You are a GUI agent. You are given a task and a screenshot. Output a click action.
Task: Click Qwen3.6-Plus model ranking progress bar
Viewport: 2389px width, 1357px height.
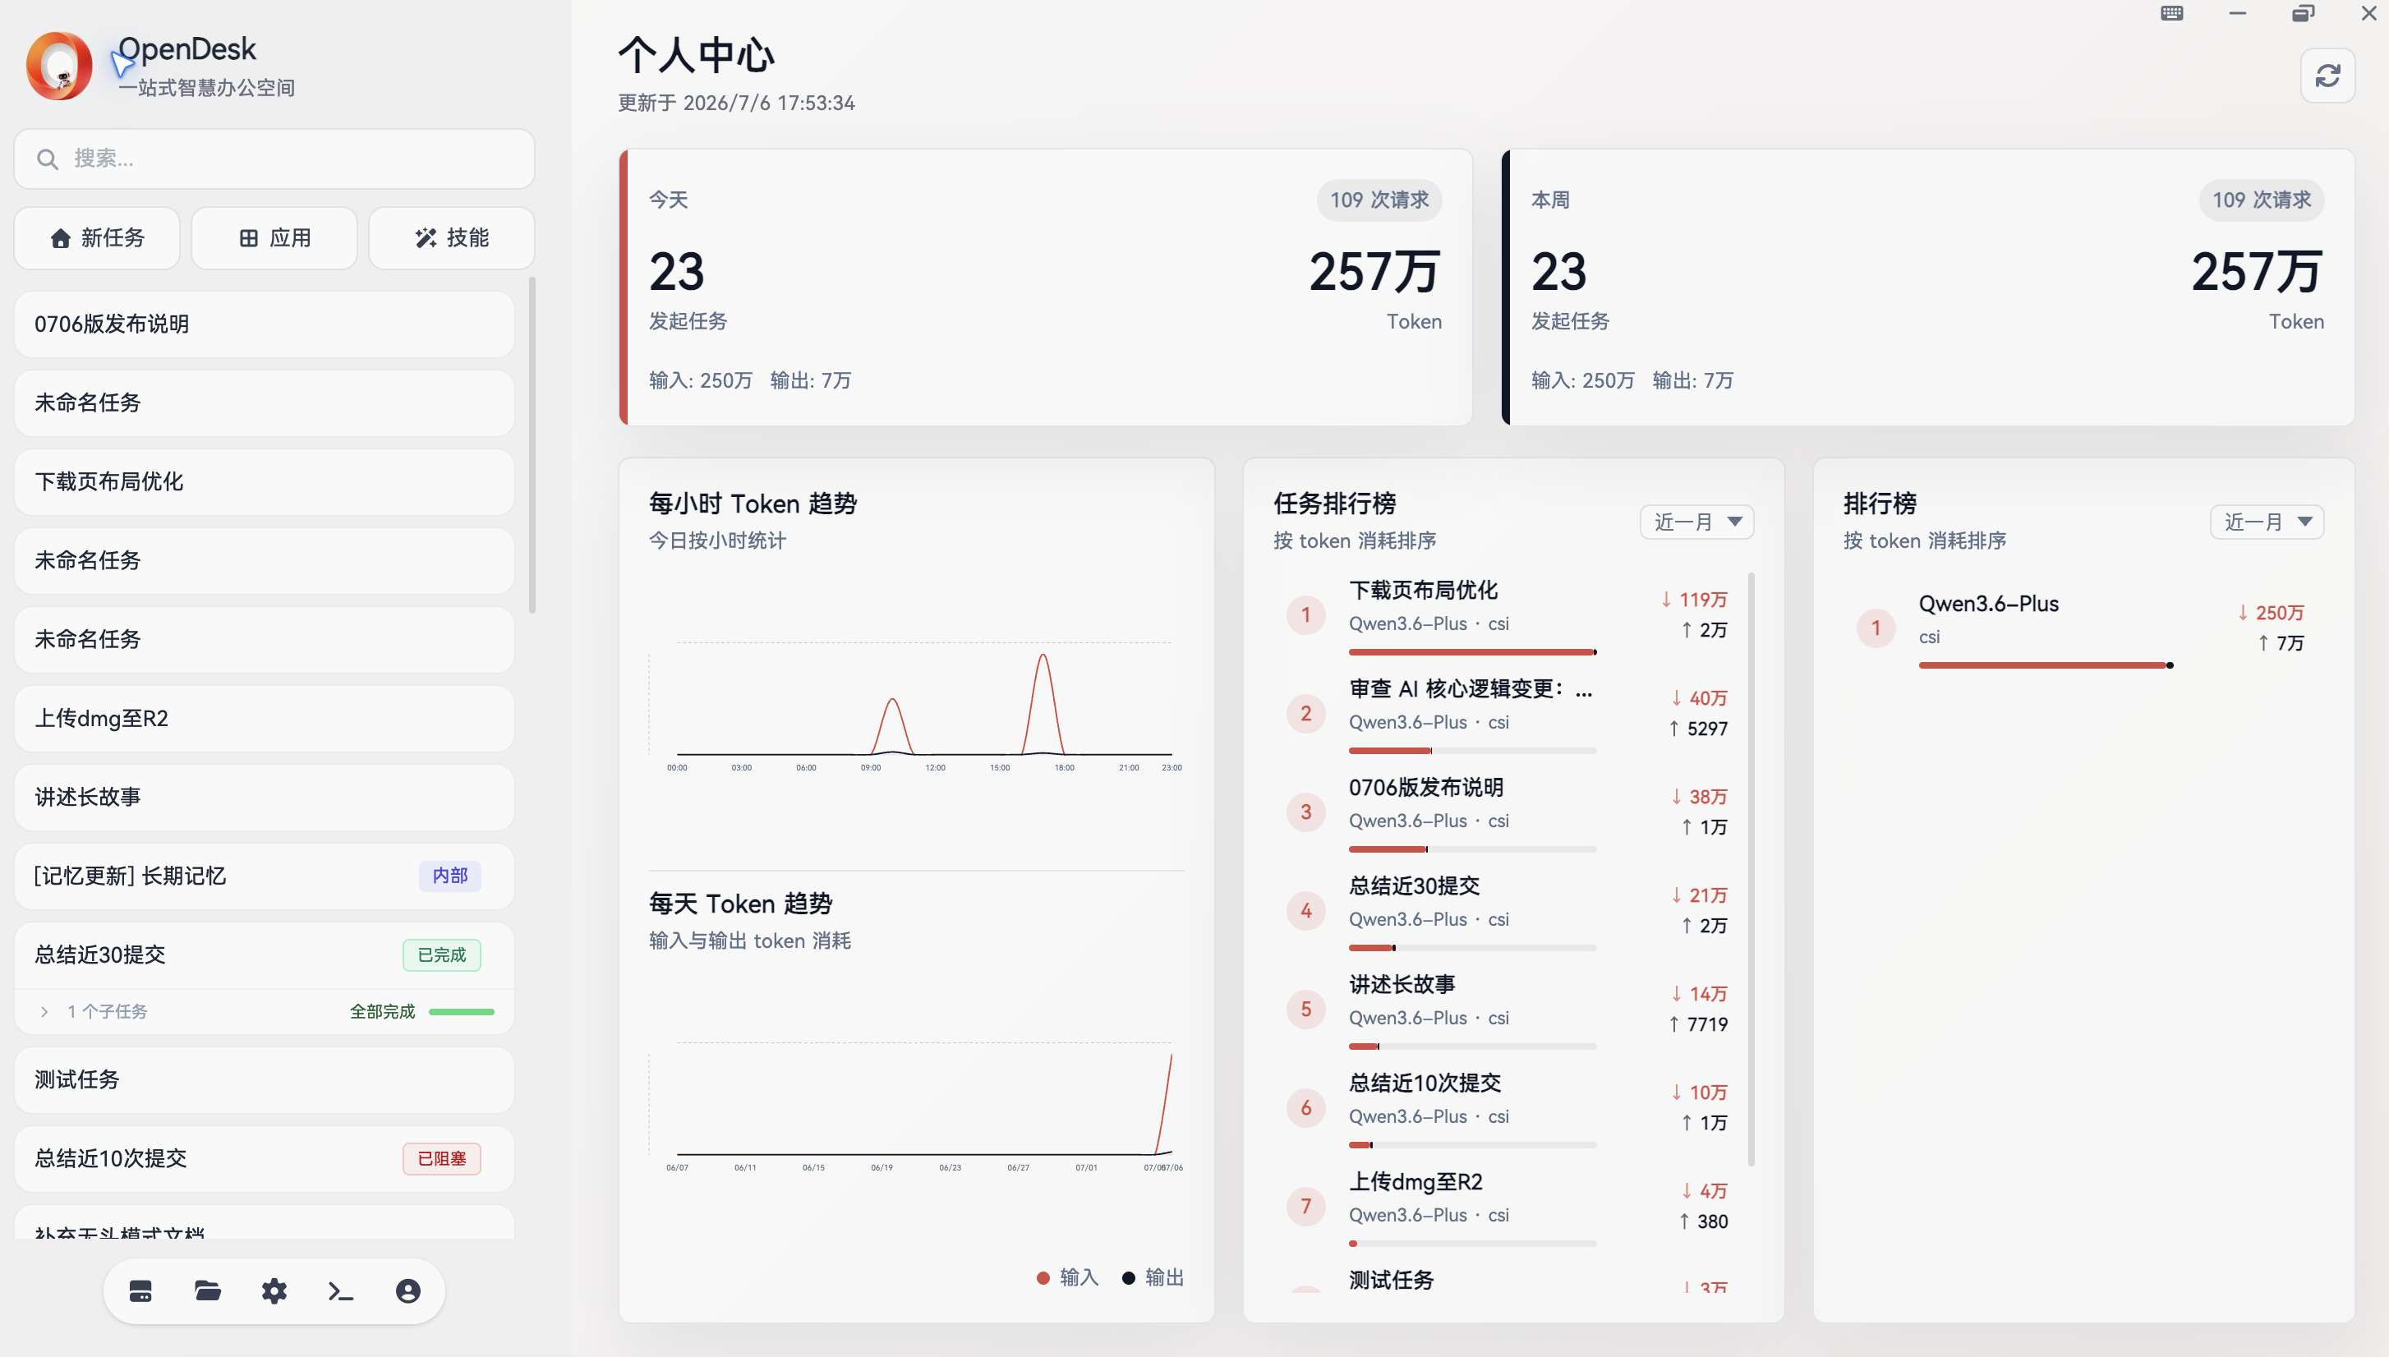tap(2045, 665)
